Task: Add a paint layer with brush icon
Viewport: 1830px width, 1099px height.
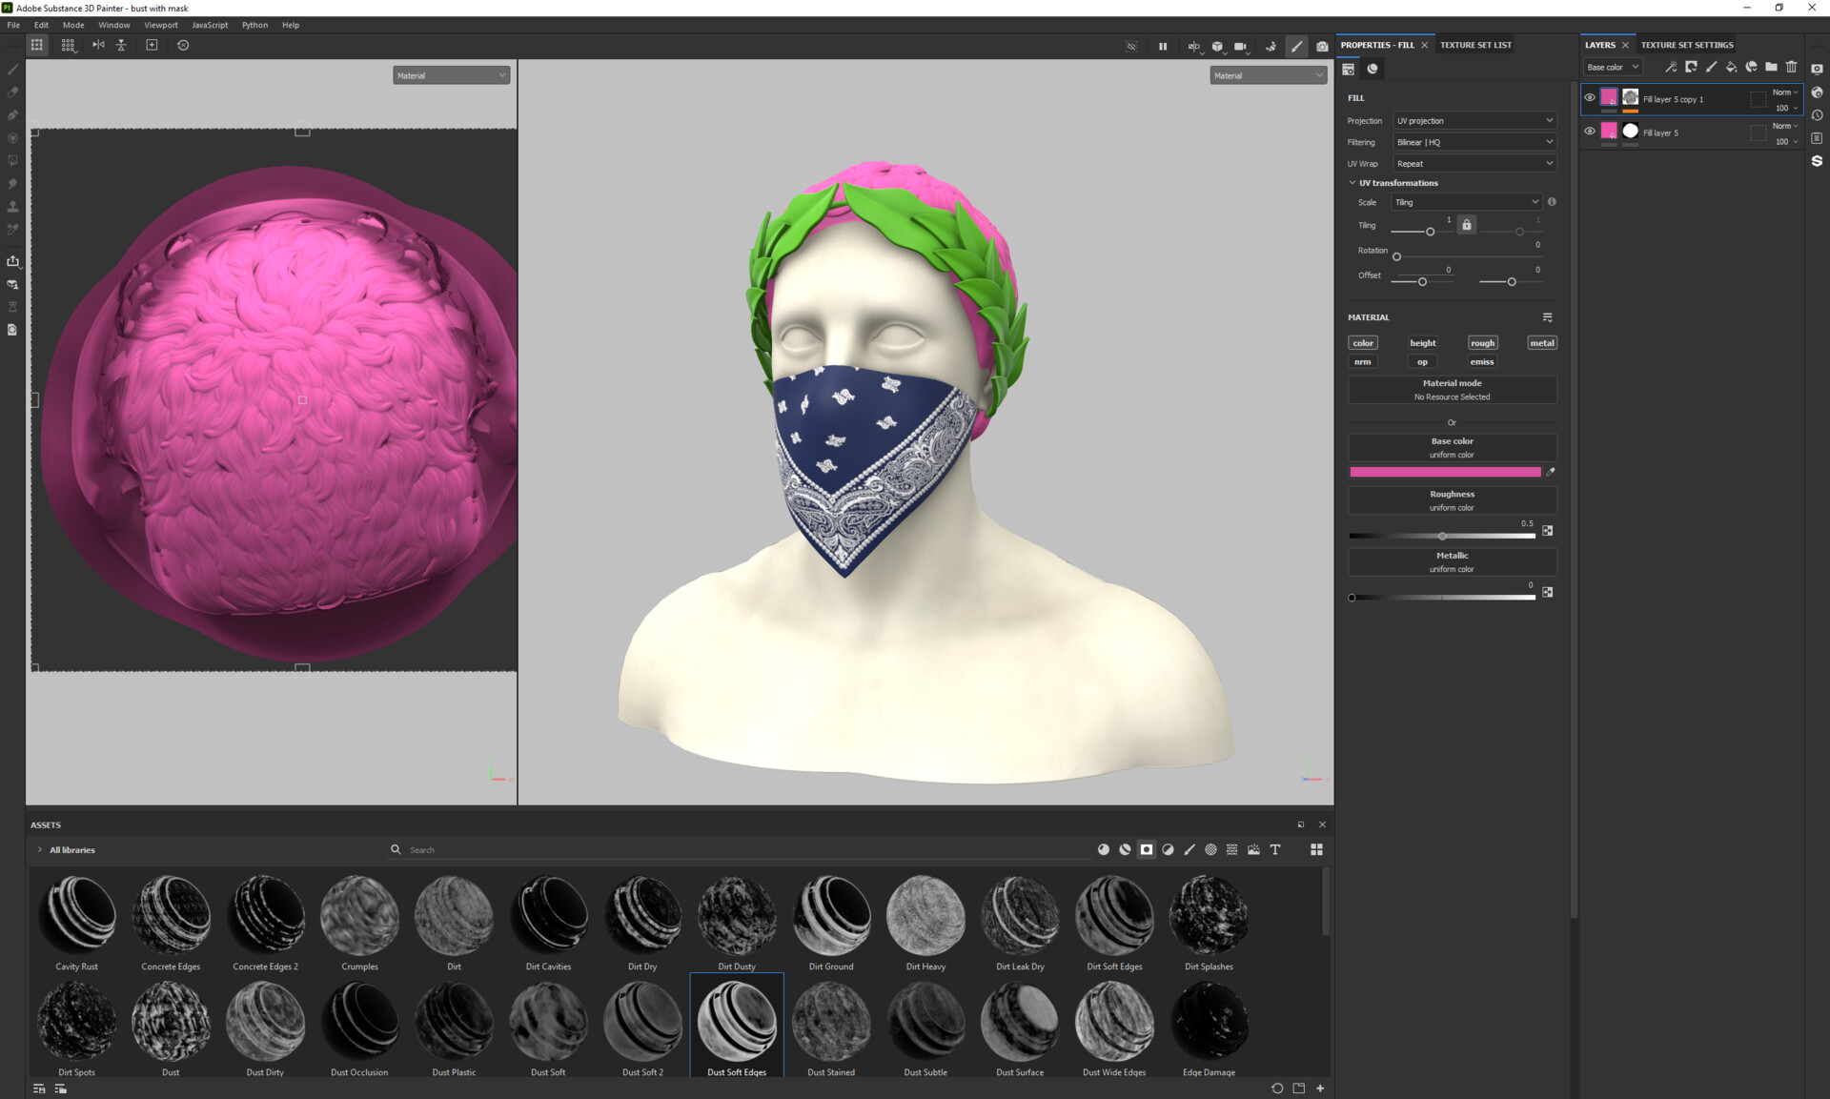Action: pos(1711,67)
